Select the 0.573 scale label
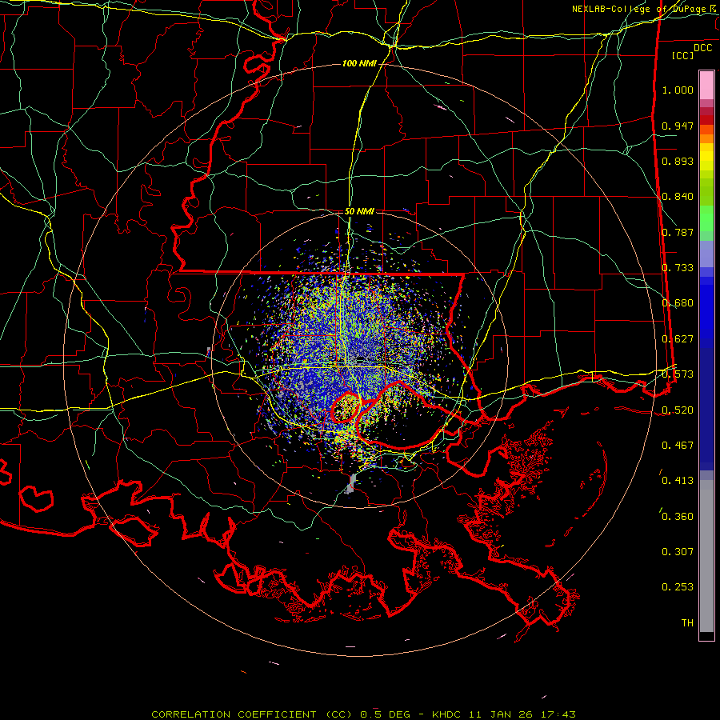 pyautogui.click(x=678, y=374)
